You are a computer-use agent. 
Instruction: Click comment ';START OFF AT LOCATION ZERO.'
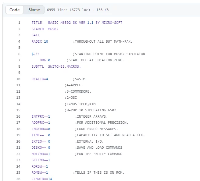[x=95, y=60]
